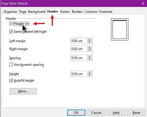
Task: Open the Borders tab
Action: click(77, 12)
